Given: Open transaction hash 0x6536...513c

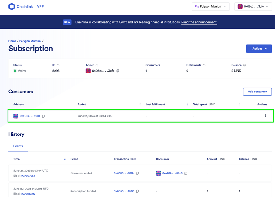Looking at the screenshot, I should pos(124,173).
